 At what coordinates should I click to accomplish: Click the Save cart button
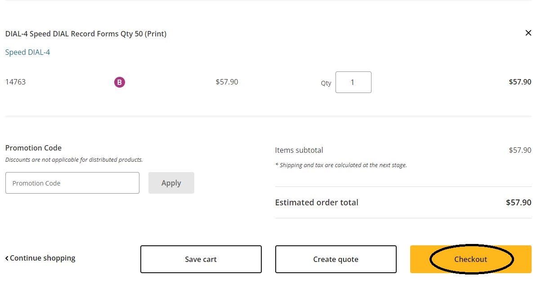[201, 259]
